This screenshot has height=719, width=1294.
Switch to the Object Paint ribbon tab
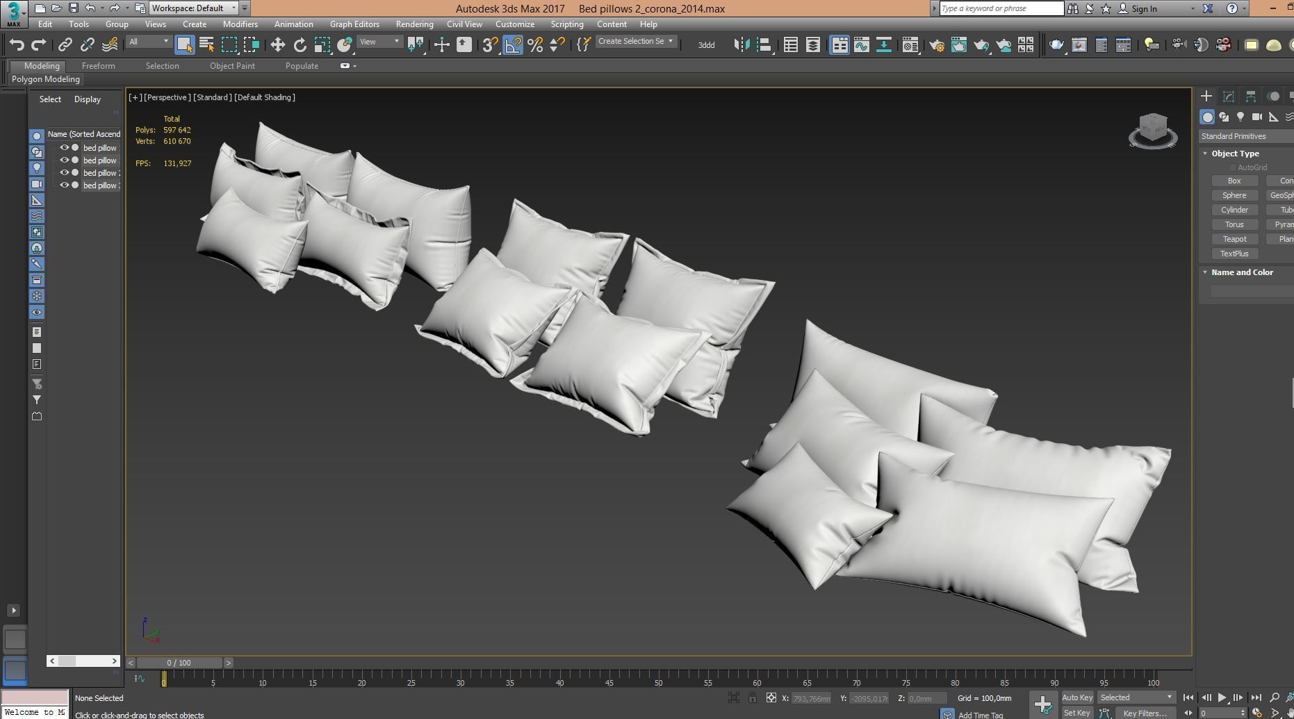click(232, 66)
